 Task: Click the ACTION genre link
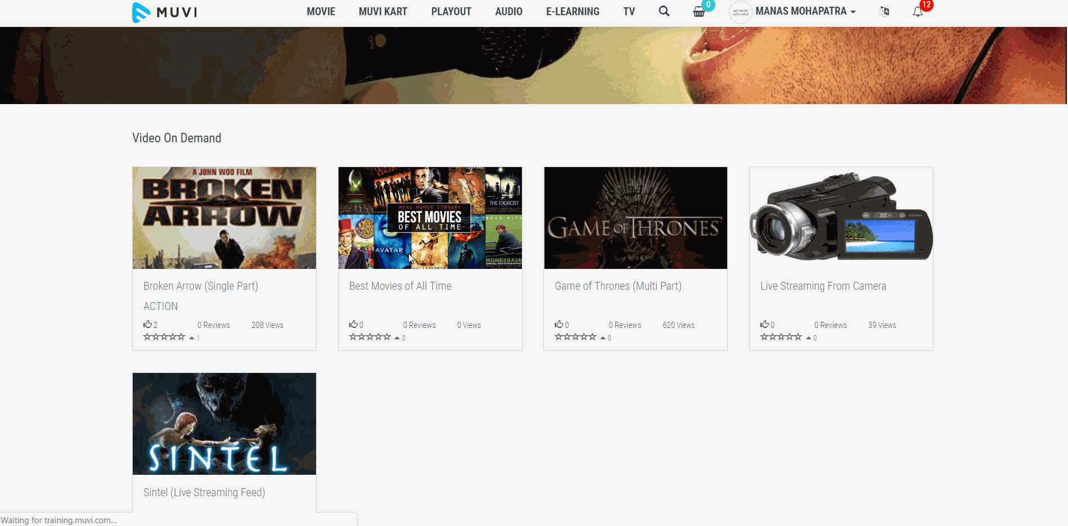(161, 307)
